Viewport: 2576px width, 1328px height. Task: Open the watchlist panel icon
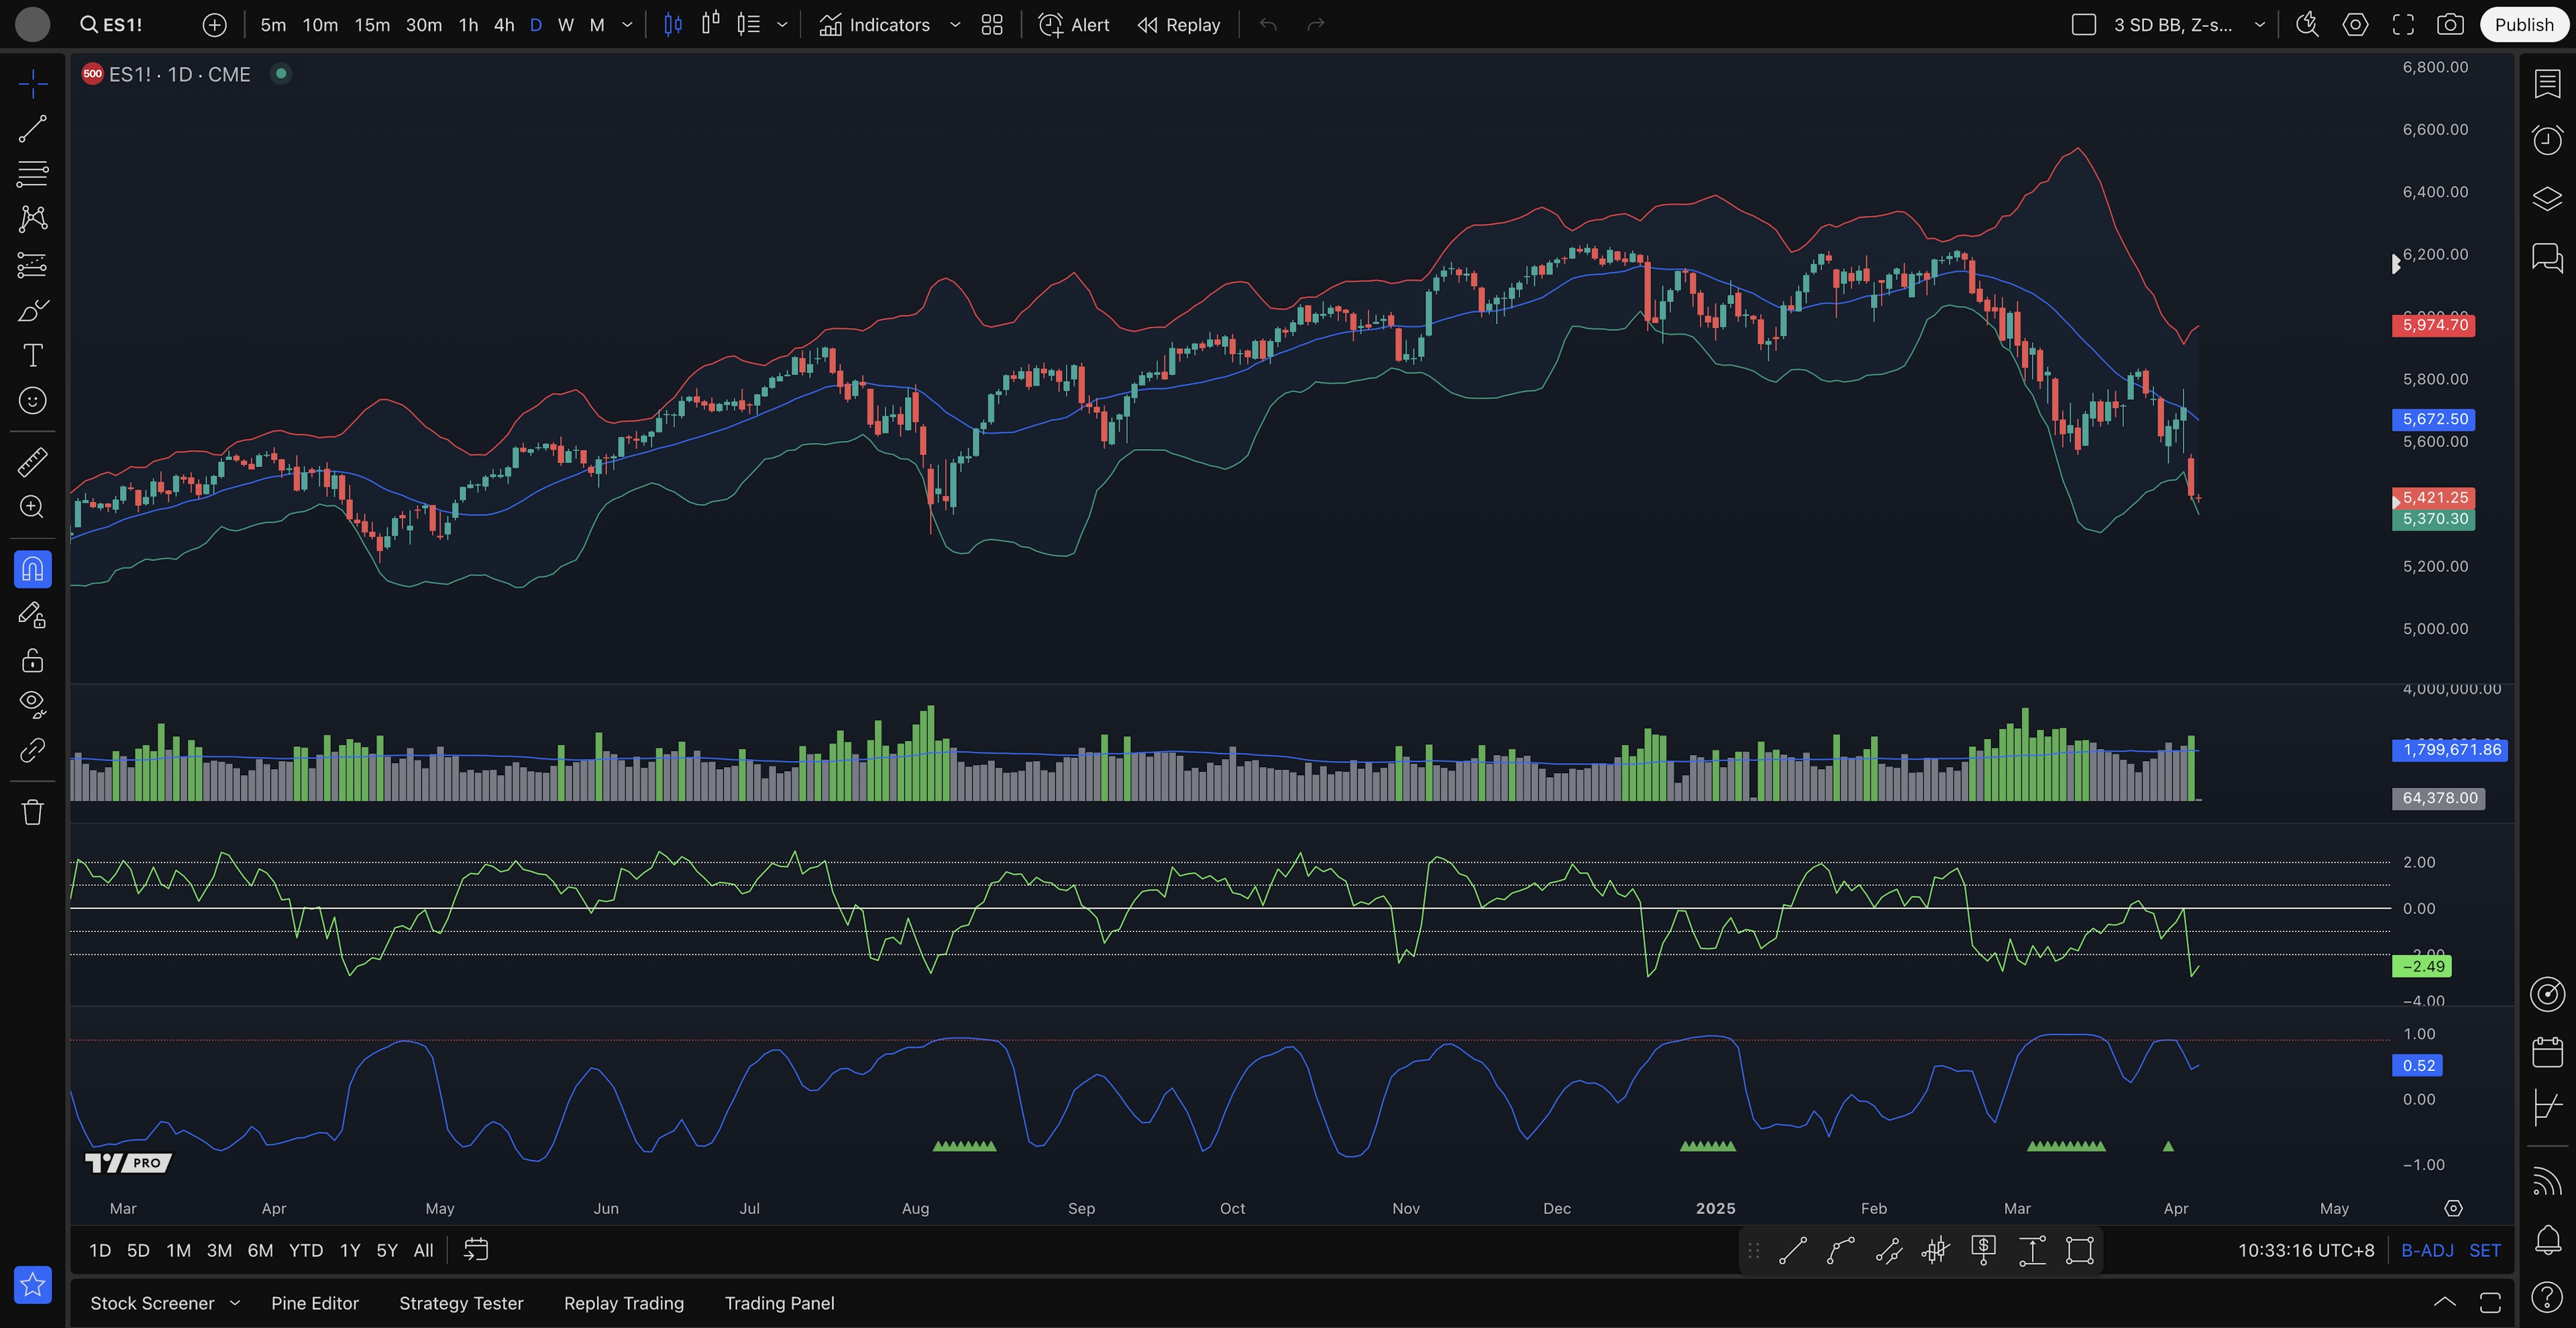pyautogui.click(x=2547, y=84)
